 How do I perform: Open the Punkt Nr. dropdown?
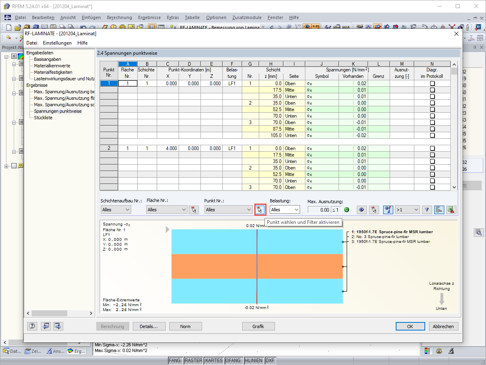229,210
